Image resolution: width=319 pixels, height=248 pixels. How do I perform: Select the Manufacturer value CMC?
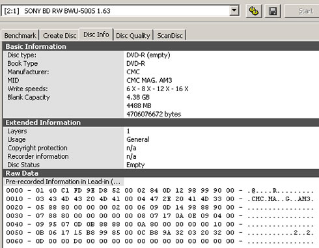coord(133,72)
